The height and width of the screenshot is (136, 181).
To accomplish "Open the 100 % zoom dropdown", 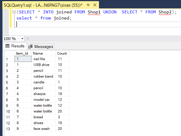I will [x=22, y=39].
